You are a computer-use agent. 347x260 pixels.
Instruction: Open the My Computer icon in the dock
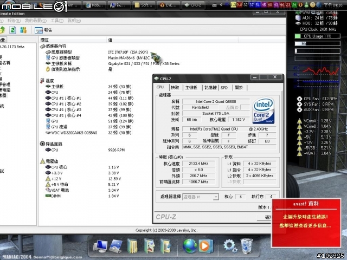(100, 246)
